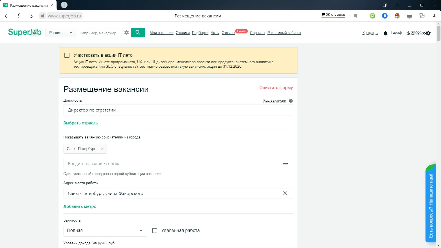Screen dimensions: 441x248
Task: Open Чаты menu item
Action: [215, 33]
